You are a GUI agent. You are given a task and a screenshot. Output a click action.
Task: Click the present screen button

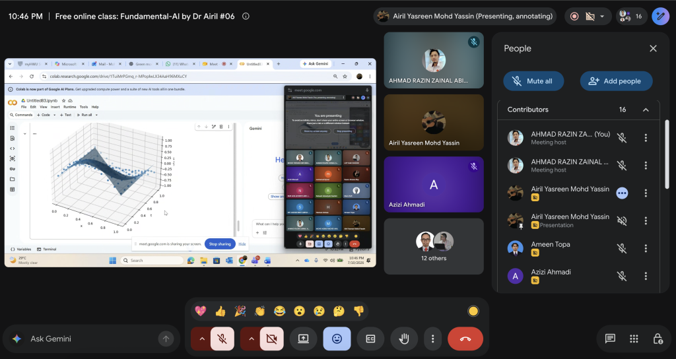coord(304,339)
